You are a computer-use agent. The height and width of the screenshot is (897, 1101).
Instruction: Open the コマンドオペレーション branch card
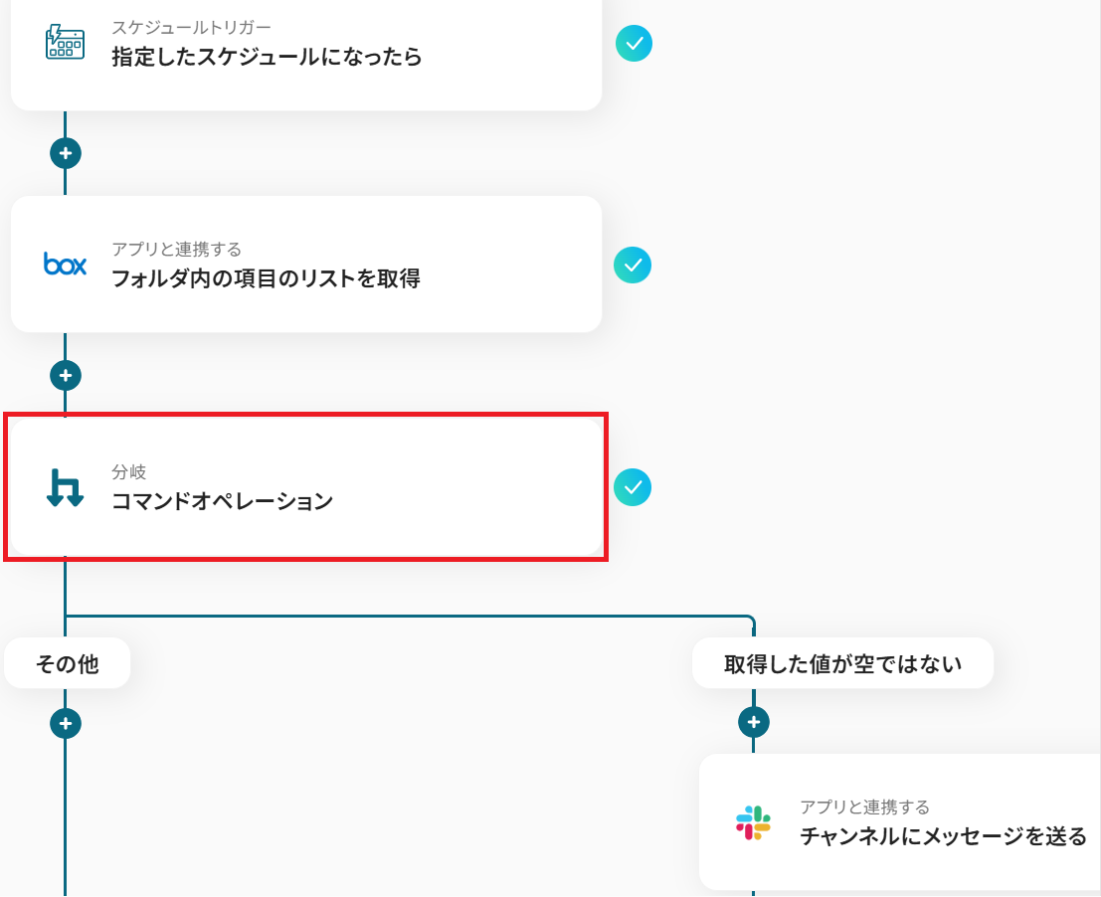coord(306,487)
